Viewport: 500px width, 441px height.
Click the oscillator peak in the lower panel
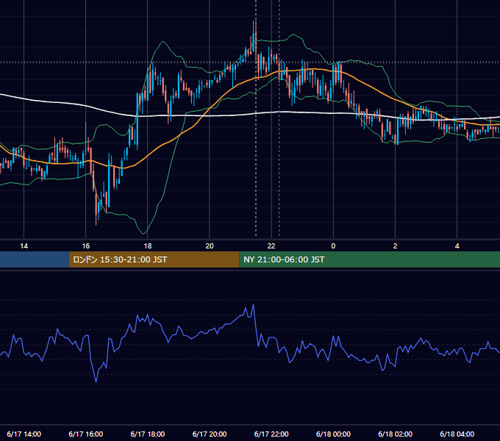pyautogui.click(x=254, y=305)
